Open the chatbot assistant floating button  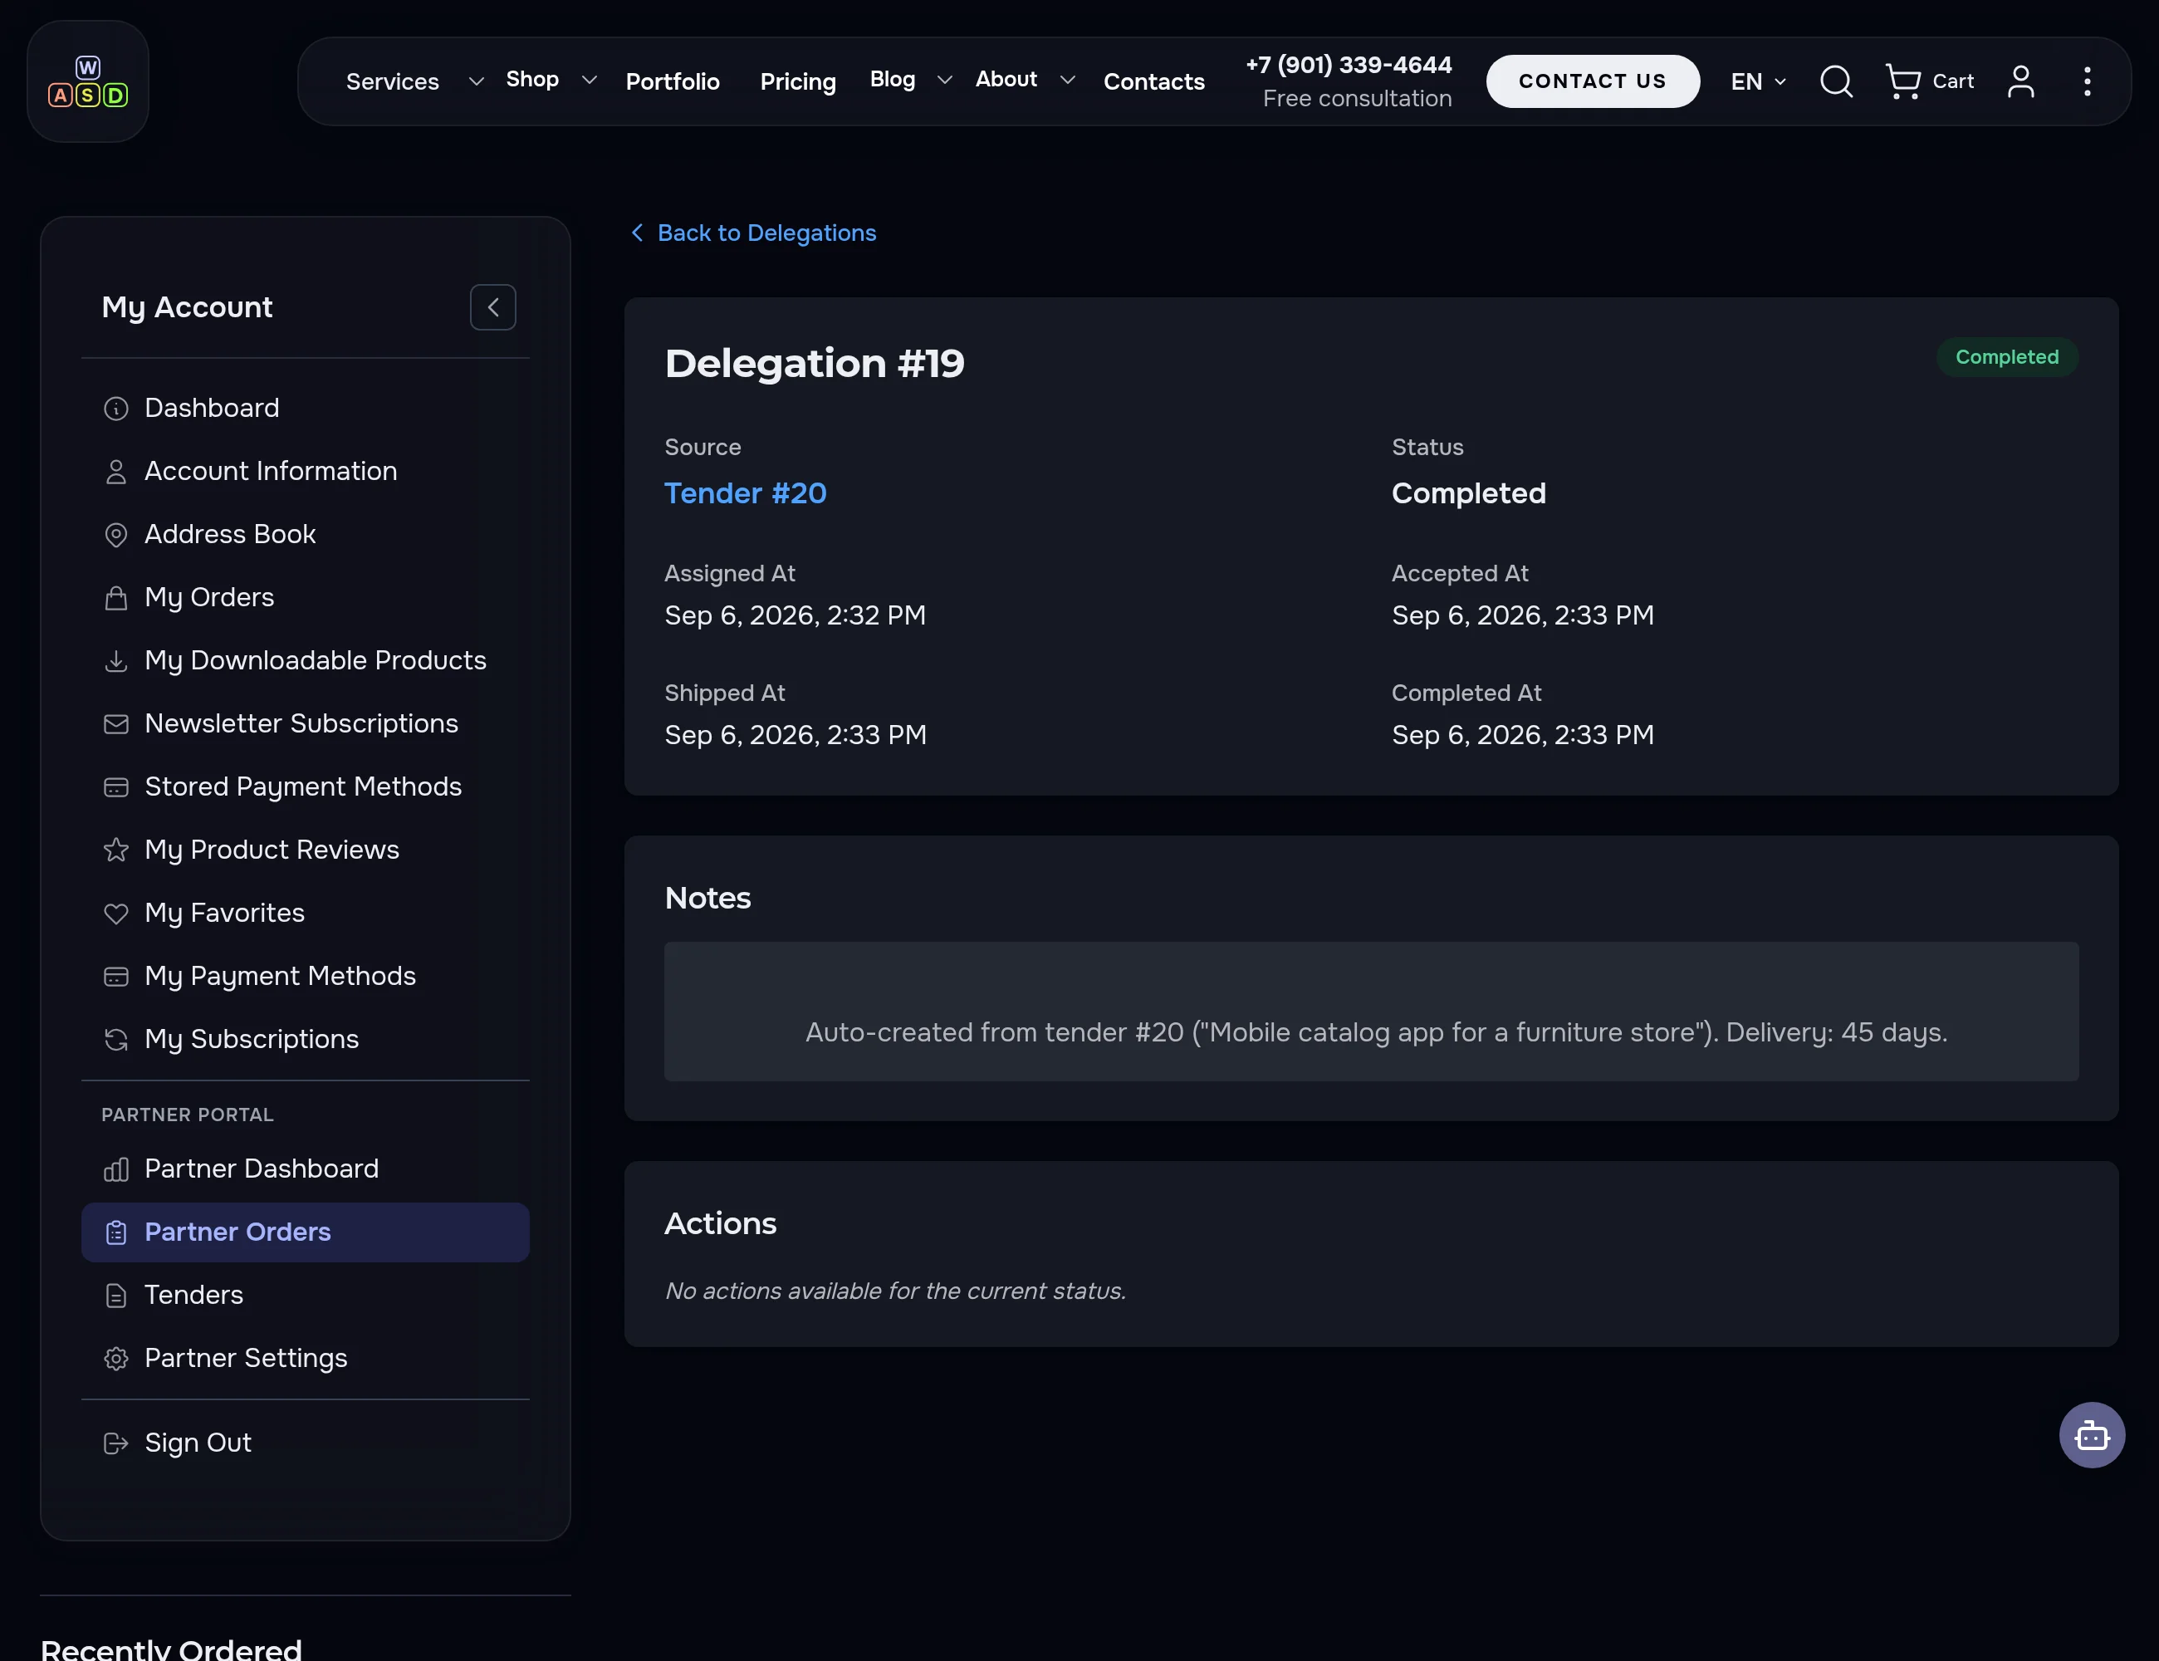2092,1434
